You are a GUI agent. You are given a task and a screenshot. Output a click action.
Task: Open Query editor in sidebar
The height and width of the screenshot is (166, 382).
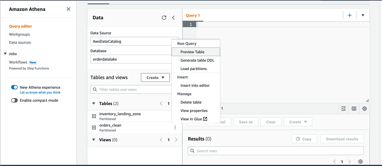click(x=21, y=26)
